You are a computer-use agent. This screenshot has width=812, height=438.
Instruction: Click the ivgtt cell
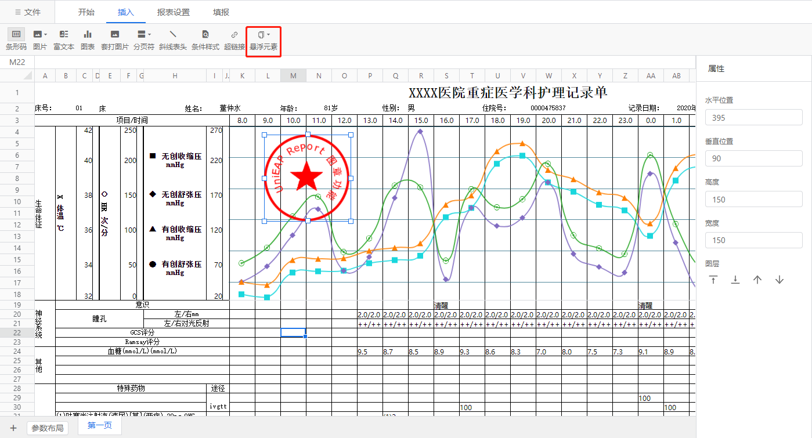(x=218, y=407)
